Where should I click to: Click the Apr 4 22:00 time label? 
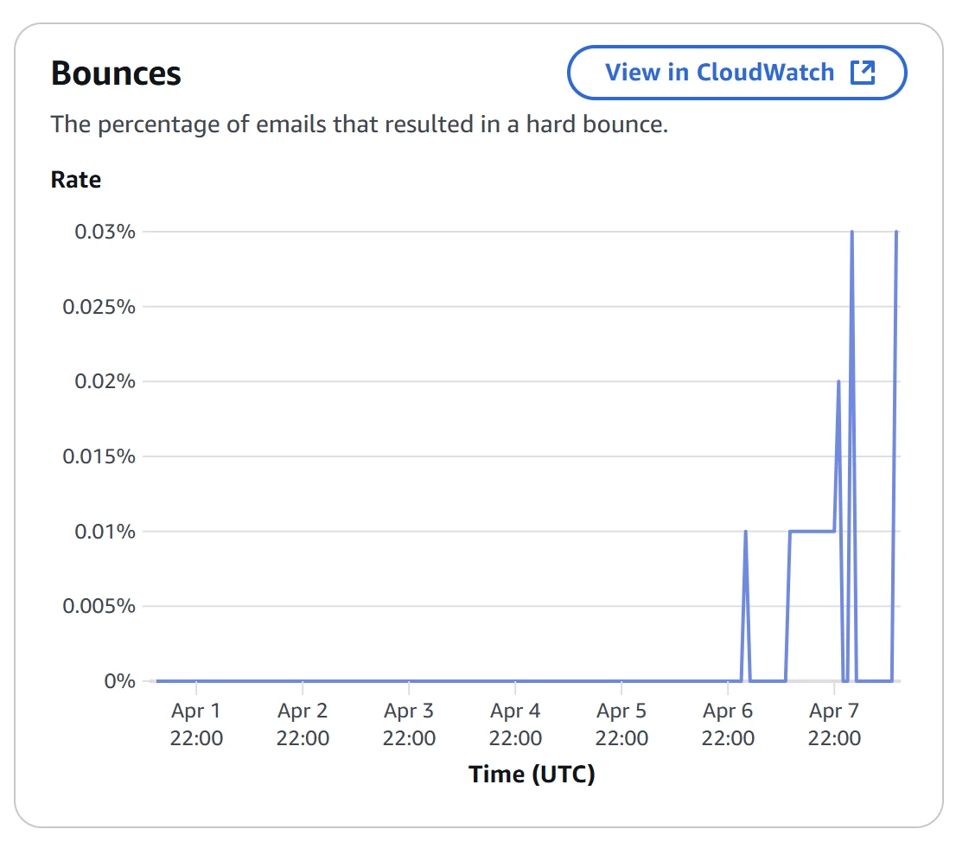(515, 724)
